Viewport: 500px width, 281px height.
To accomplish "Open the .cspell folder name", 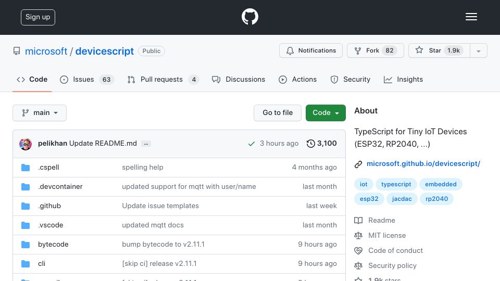I will pyautogui.click(x=48, y=167).
